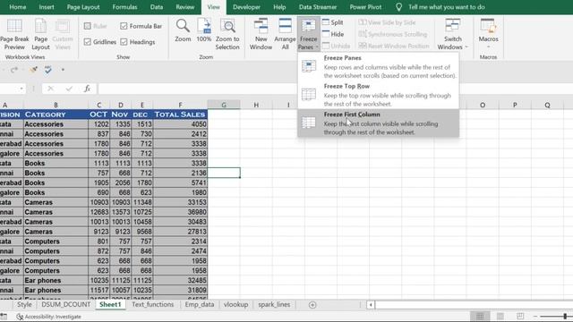
Task: Click the Split window button
Action: coord(332,22)
